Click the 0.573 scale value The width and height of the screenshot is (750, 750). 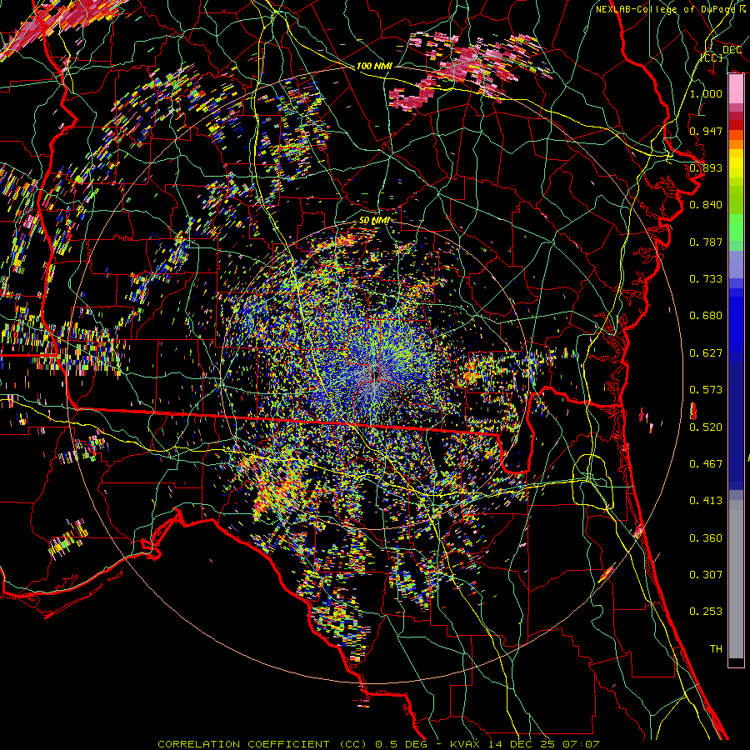pyautogui.click(x=706, y=390)
